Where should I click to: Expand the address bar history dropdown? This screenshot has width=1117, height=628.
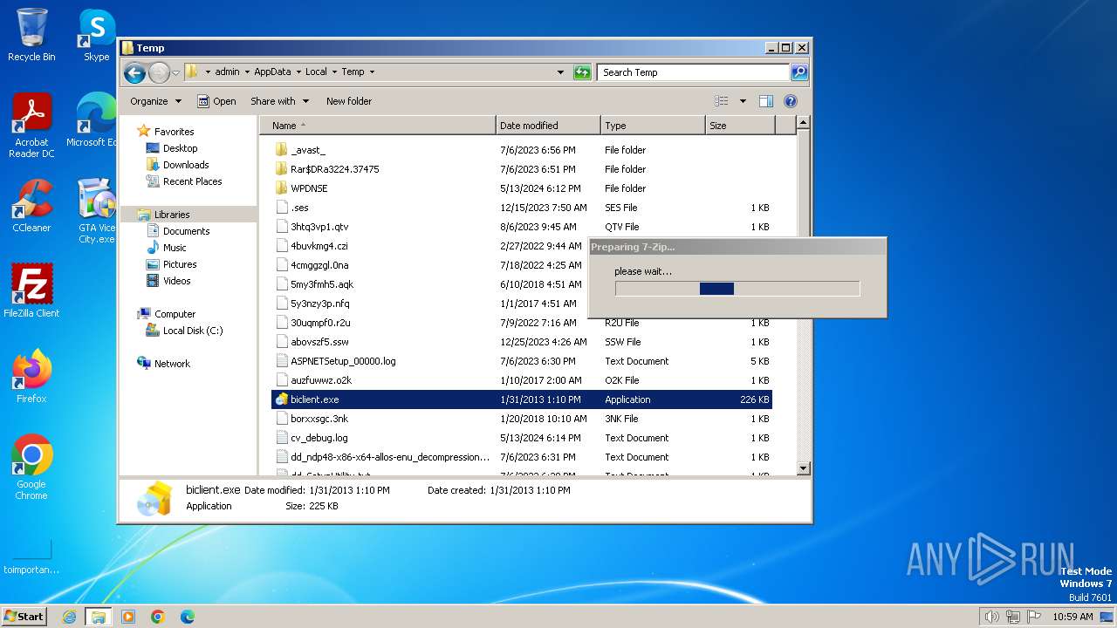560,72
